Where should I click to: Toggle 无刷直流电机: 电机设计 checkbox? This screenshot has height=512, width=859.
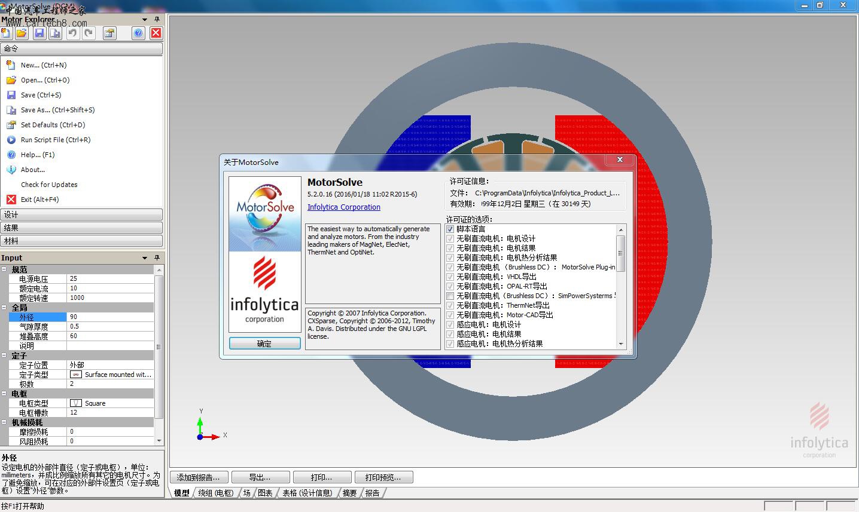pos(450,238)
